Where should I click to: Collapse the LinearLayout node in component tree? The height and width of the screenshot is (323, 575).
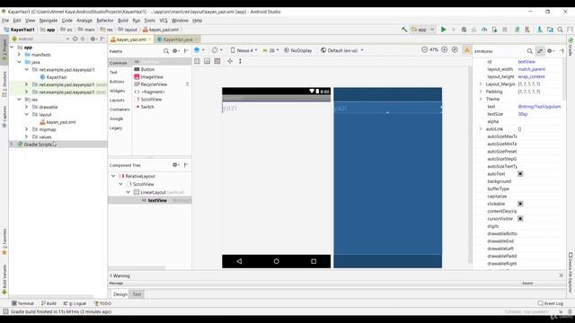(128, 192)
